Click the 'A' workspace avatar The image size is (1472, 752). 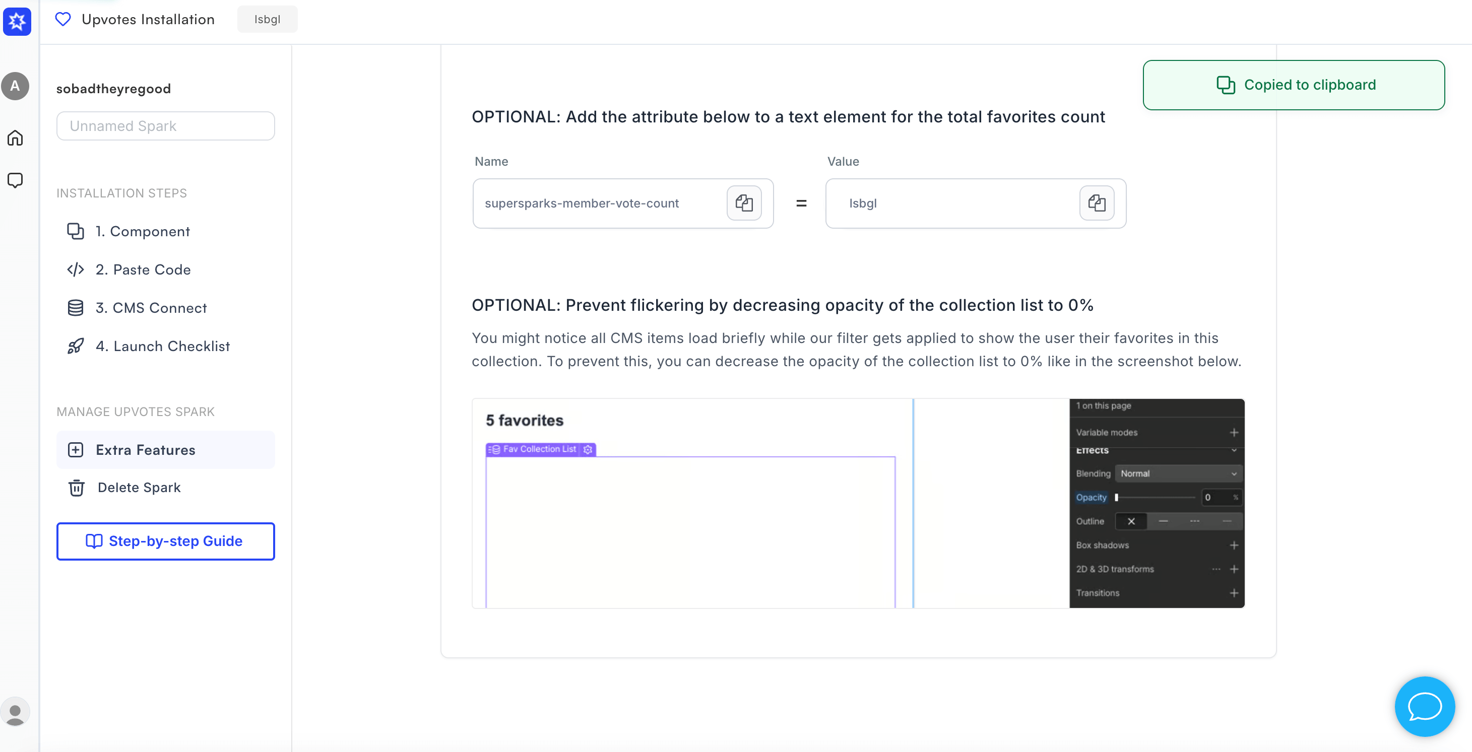[16, 86]
